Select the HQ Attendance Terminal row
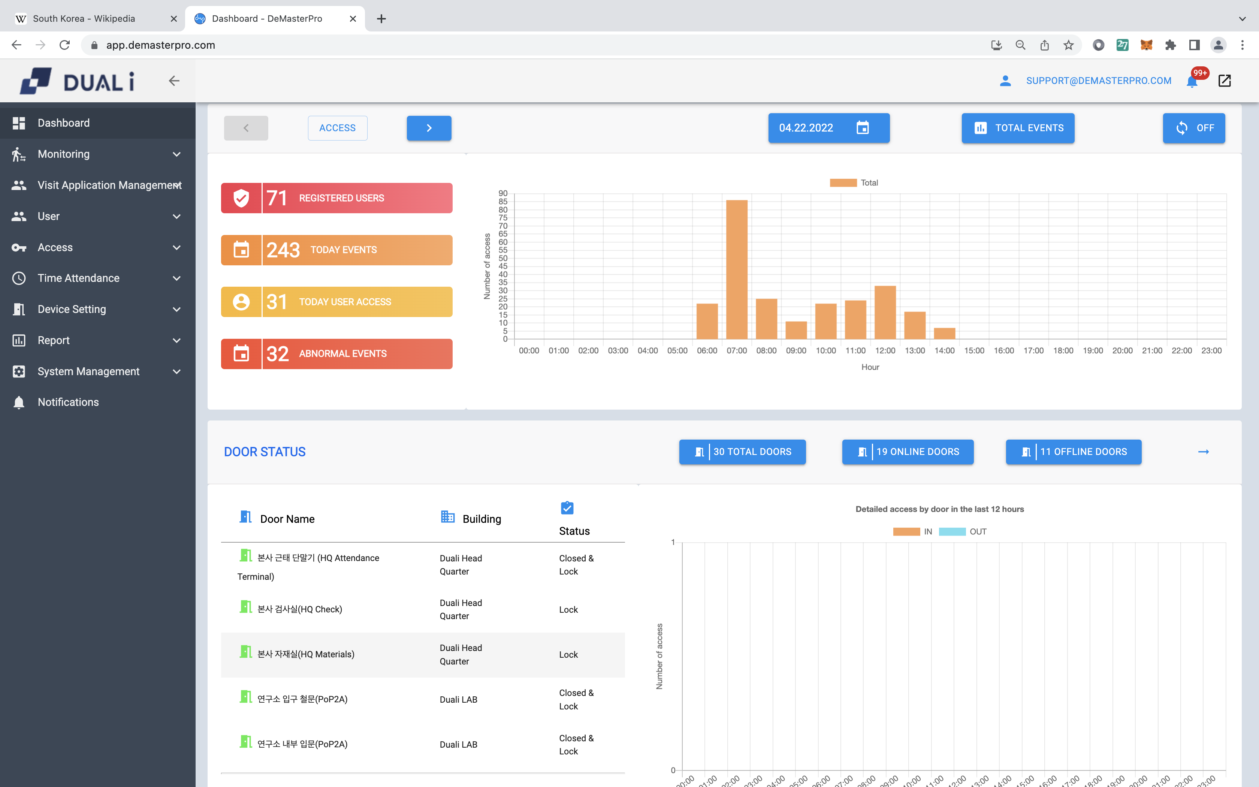Screen dimensions: 1259x787 [423, 565]
